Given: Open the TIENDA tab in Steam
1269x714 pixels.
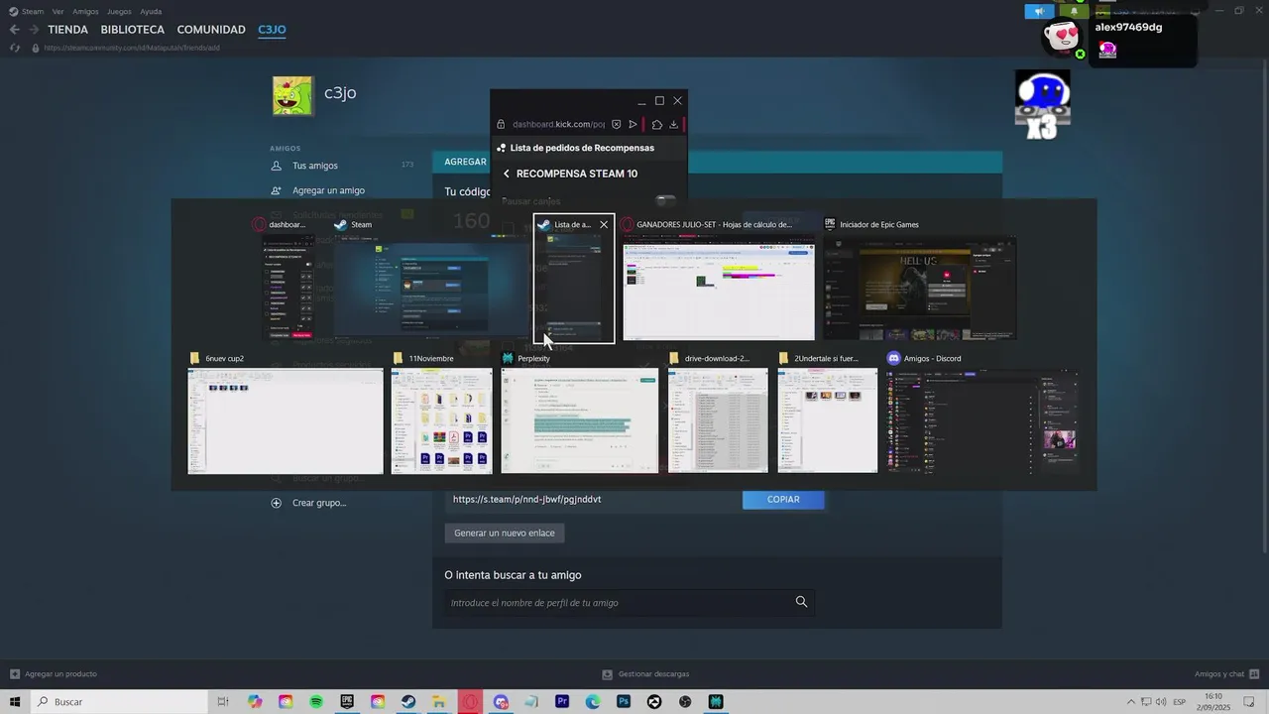Looking at the screenshot, I should [67, 30].
